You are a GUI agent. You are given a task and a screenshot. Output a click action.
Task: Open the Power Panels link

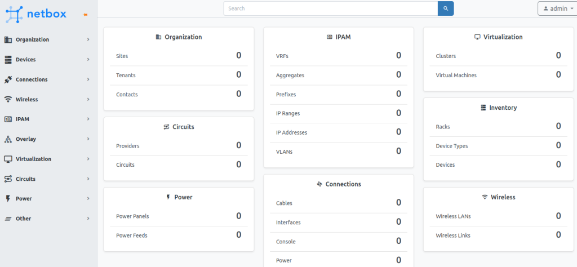(132, 216)
